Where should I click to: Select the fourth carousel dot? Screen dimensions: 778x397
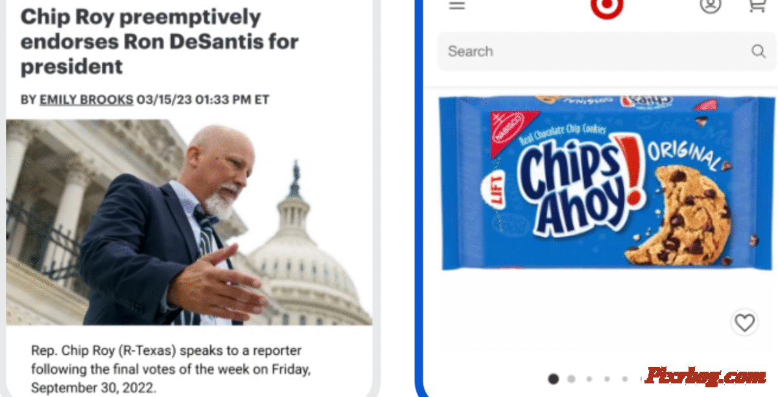tap(607, 379)
